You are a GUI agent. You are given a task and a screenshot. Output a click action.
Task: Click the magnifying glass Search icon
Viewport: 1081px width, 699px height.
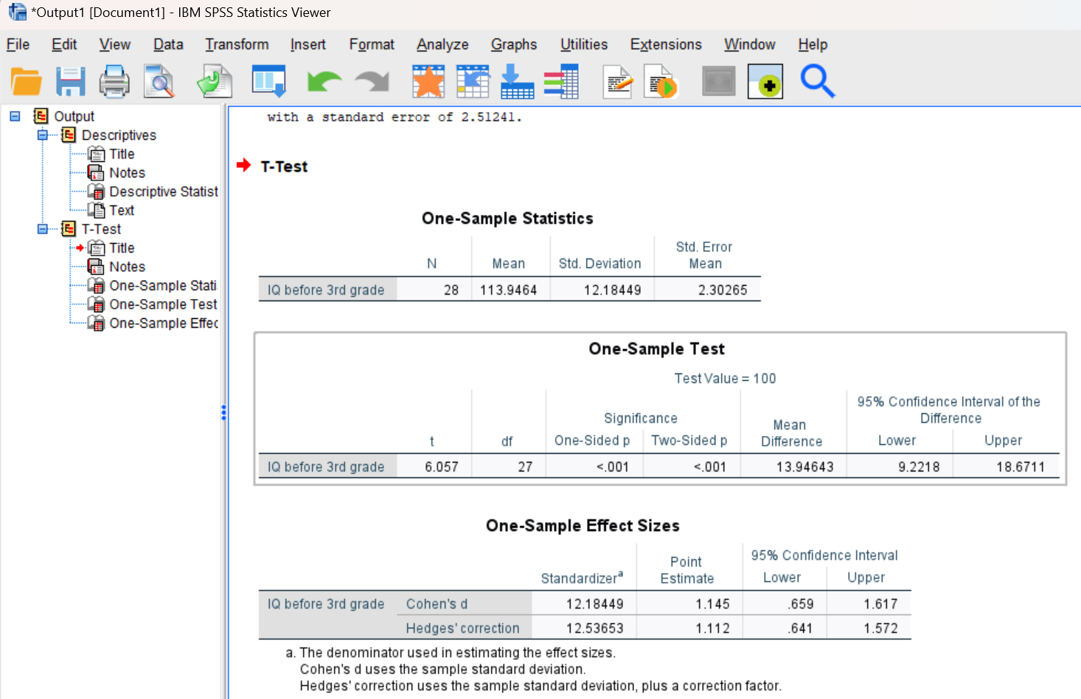pos(818,82)
